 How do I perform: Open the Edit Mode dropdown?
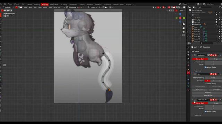coord(8,7)
